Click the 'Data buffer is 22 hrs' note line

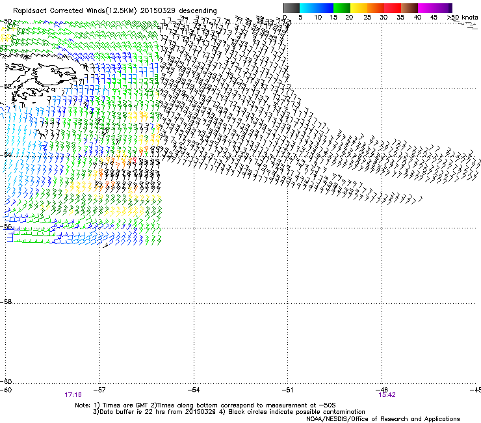229,412
